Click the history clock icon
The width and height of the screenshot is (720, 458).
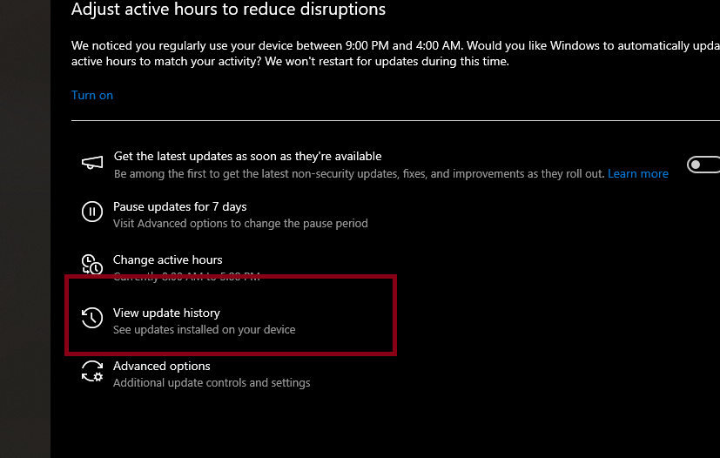pos(91,319)
